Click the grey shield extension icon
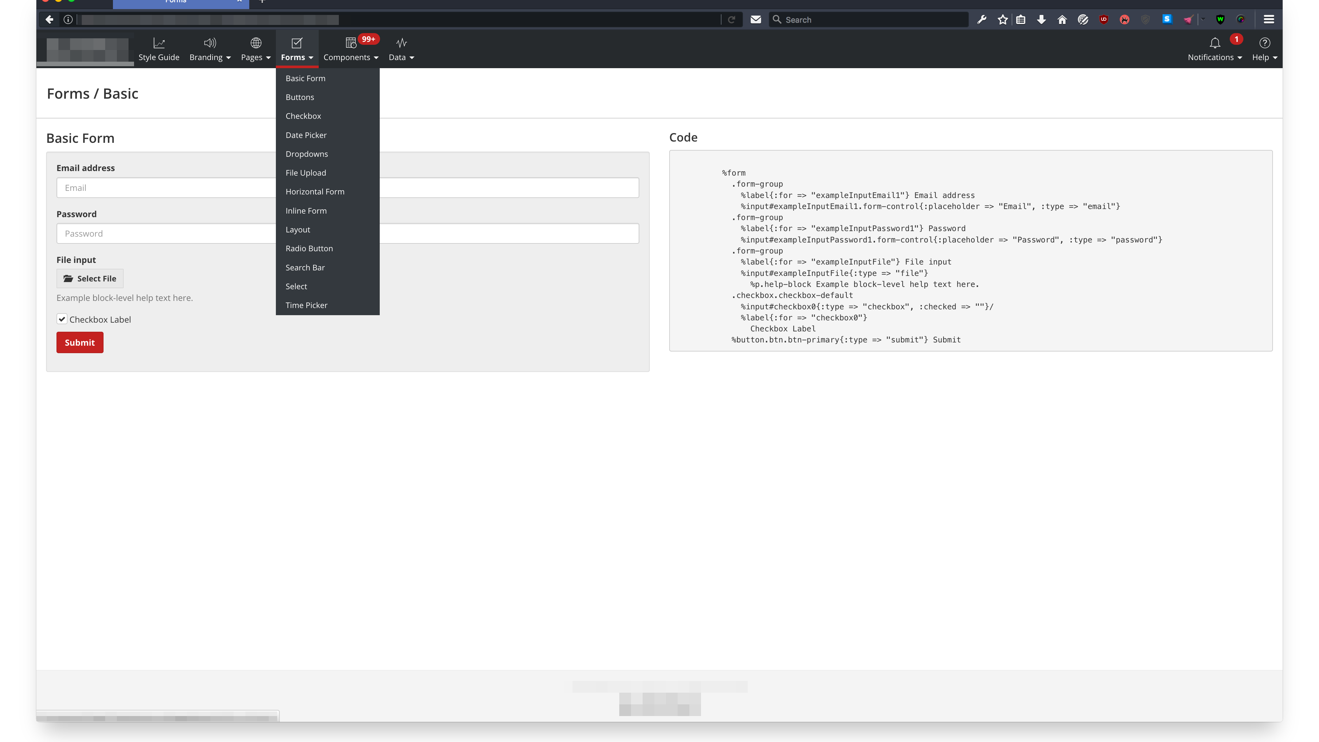Screen dimensions: 1319x742 (1145, 19)
